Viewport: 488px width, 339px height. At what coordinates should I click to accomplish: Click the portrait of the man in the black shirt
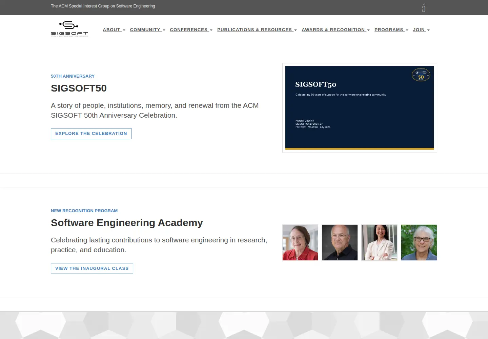coord(340,242)
